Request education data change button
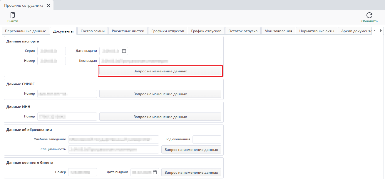Image resolution: width=385 pixels, height=179 pixels. pos(191,149)
